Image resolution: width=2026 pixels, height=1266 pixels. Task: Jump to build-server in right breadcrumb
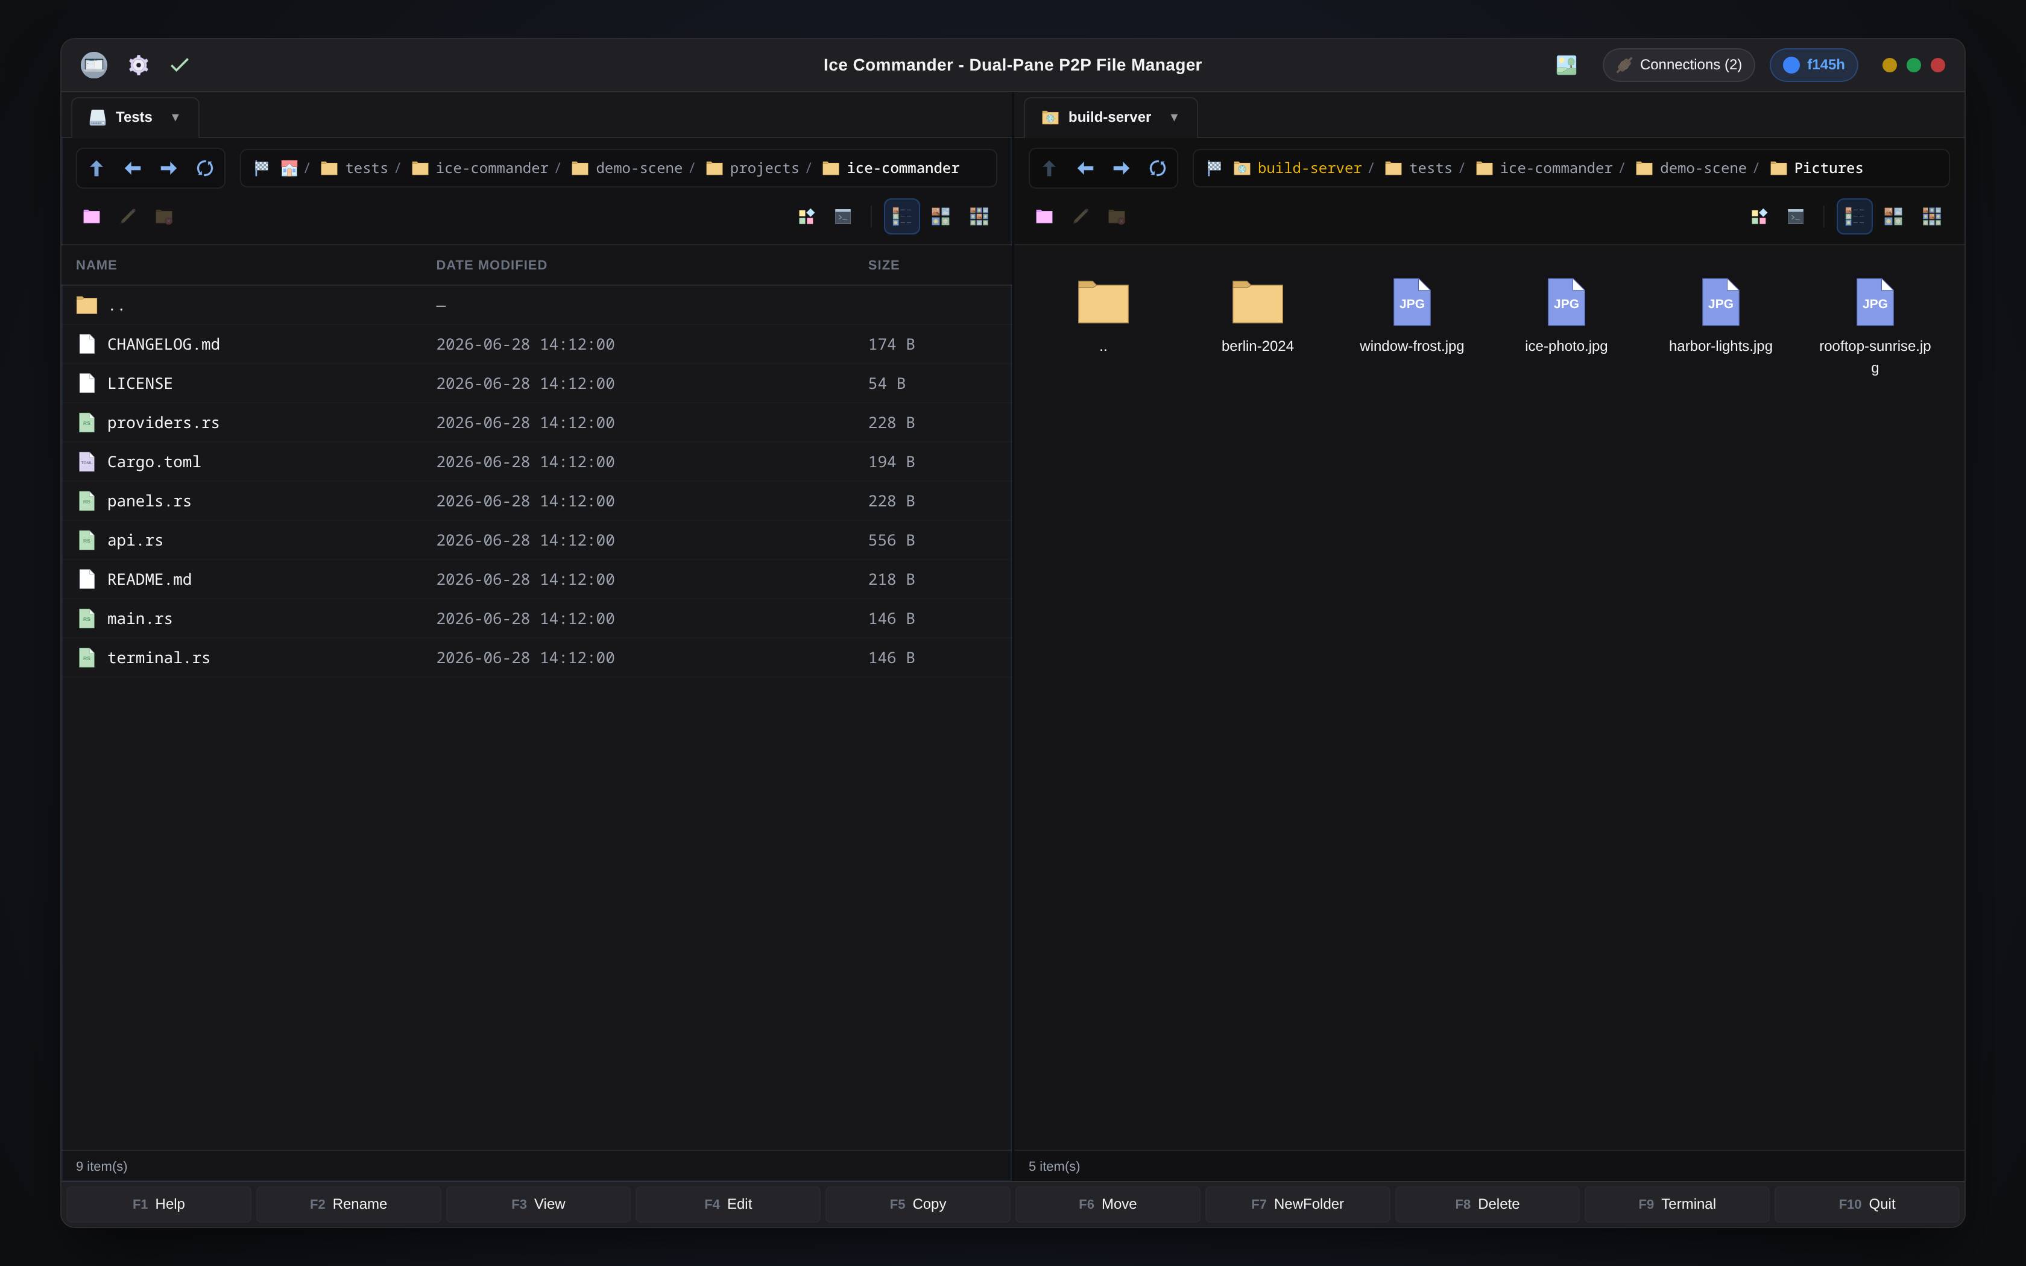click(x=1298, y=168)
